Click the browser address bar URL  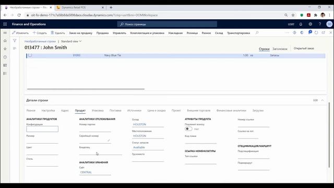point(94,15)
